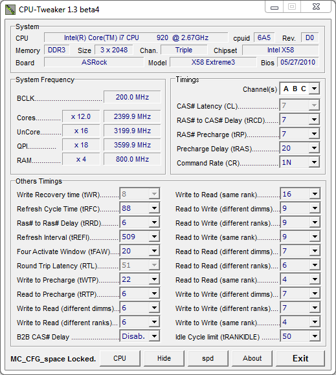Image resolution: width=336 pixels, height=375 pixels.
Task: Click the QPI 3599.9 MHz value
Action: [132, 145]
